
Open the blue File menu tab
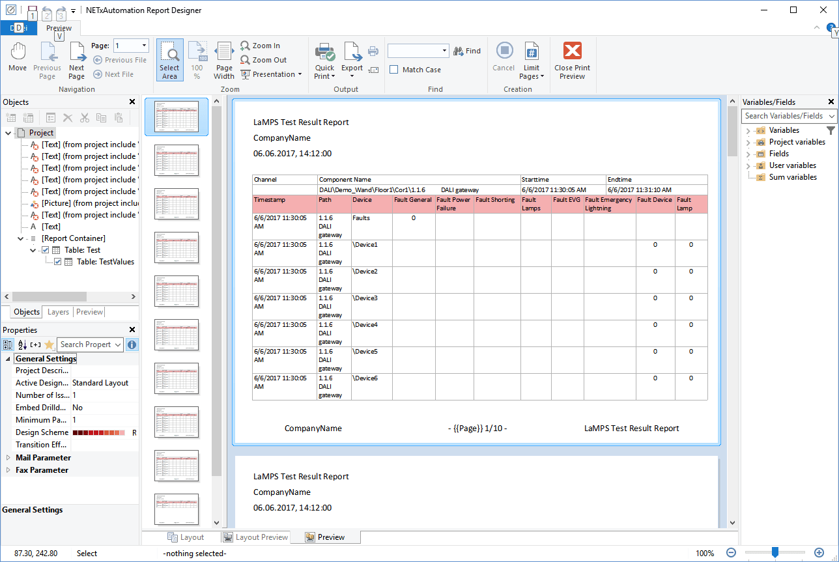point(18,28)
